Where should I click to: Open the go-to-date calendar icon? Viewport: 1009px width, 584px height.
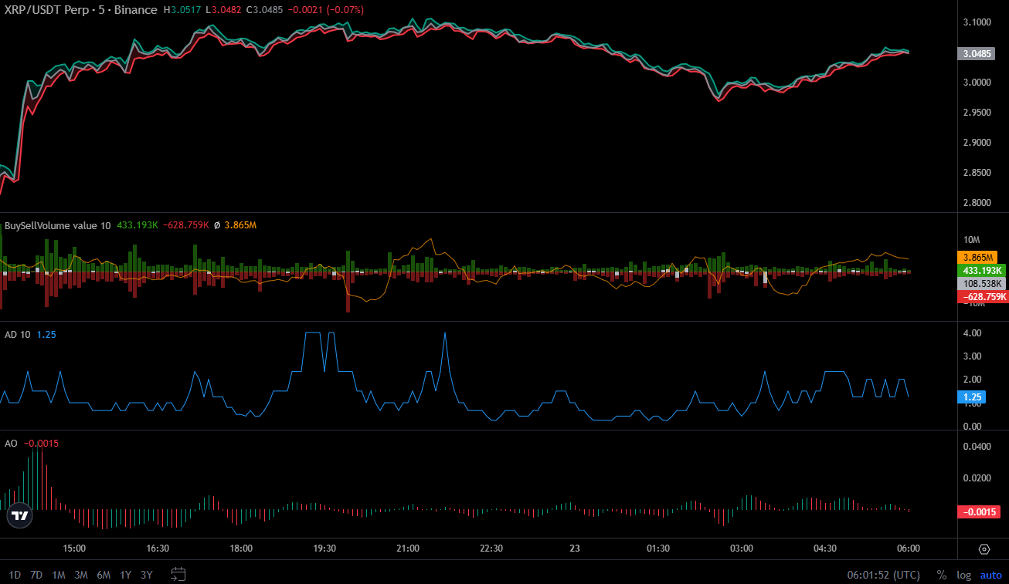pos(178,574)
